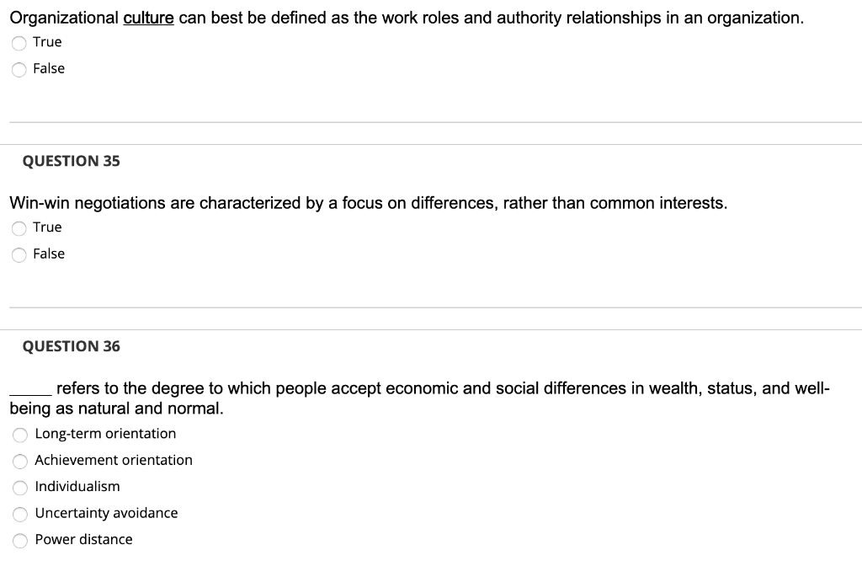Viewport: 862px width, 577px height.
Task: Select the Achievement orientation answer
Action: pos(19,461)
